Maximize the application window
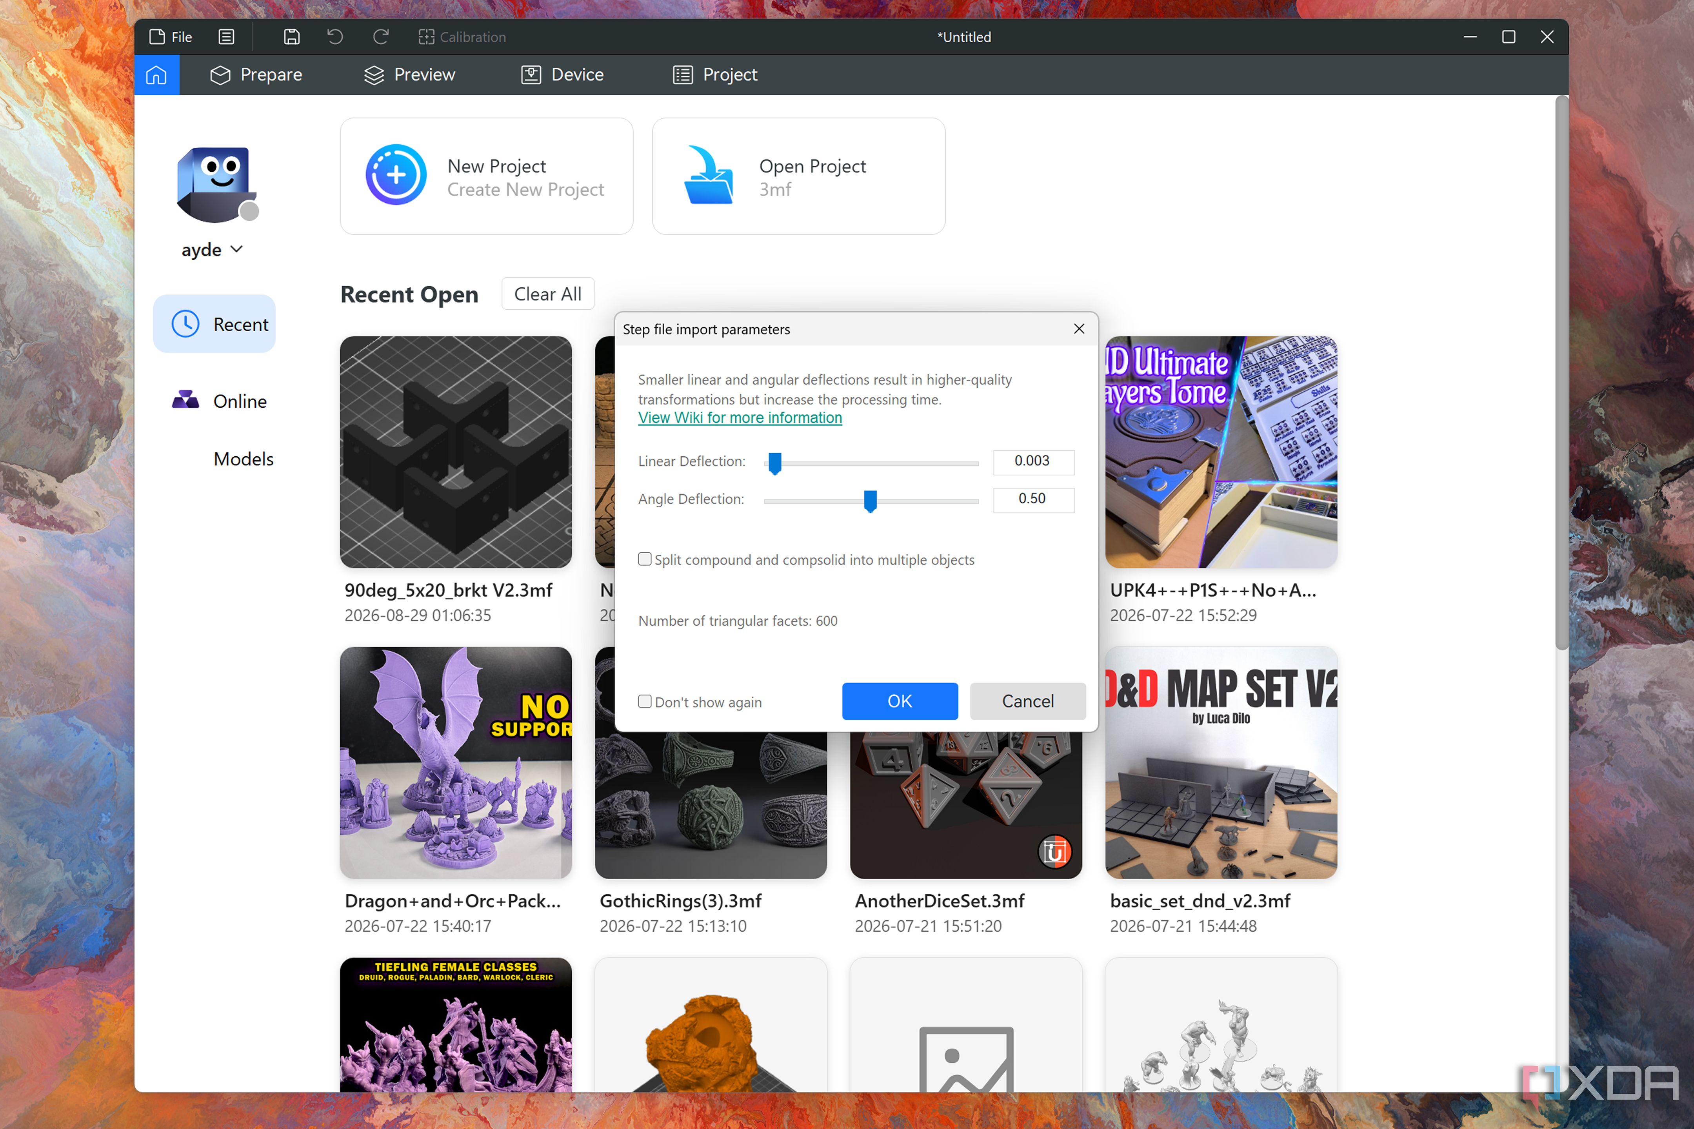 click(1508, 37)
